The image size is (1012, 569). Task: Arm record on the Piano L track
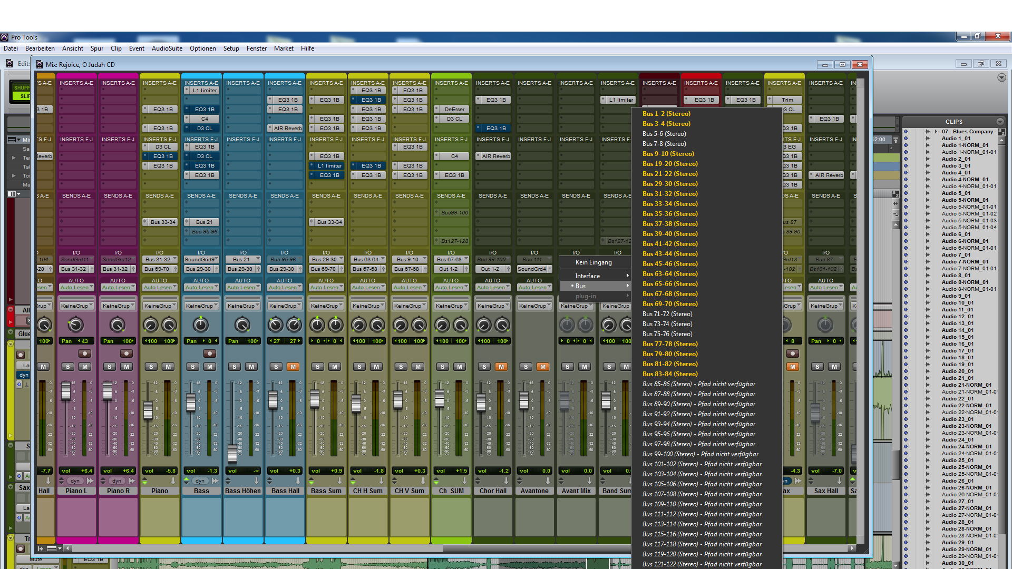[84, 354]
